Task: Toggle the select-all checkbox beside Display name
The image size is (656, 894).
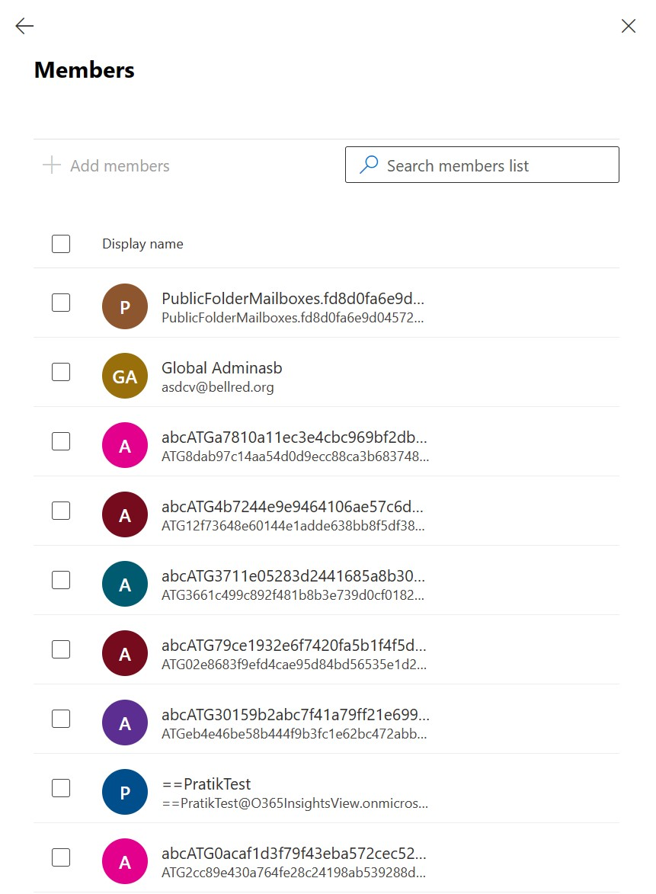Action: pyautogui.click(x=61, y=244)
